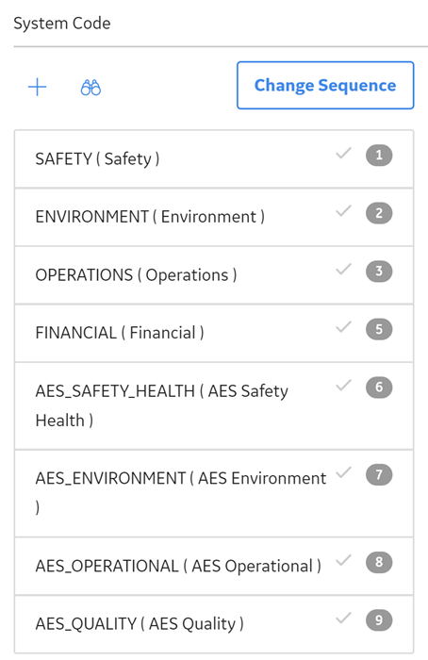Select the SAFETY ( Safety ) list item
This screenshot has height=660, width=428.
[214, 159]
